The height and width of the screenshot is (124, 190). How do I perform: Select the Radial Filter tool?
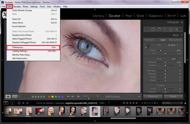[171, 29]
